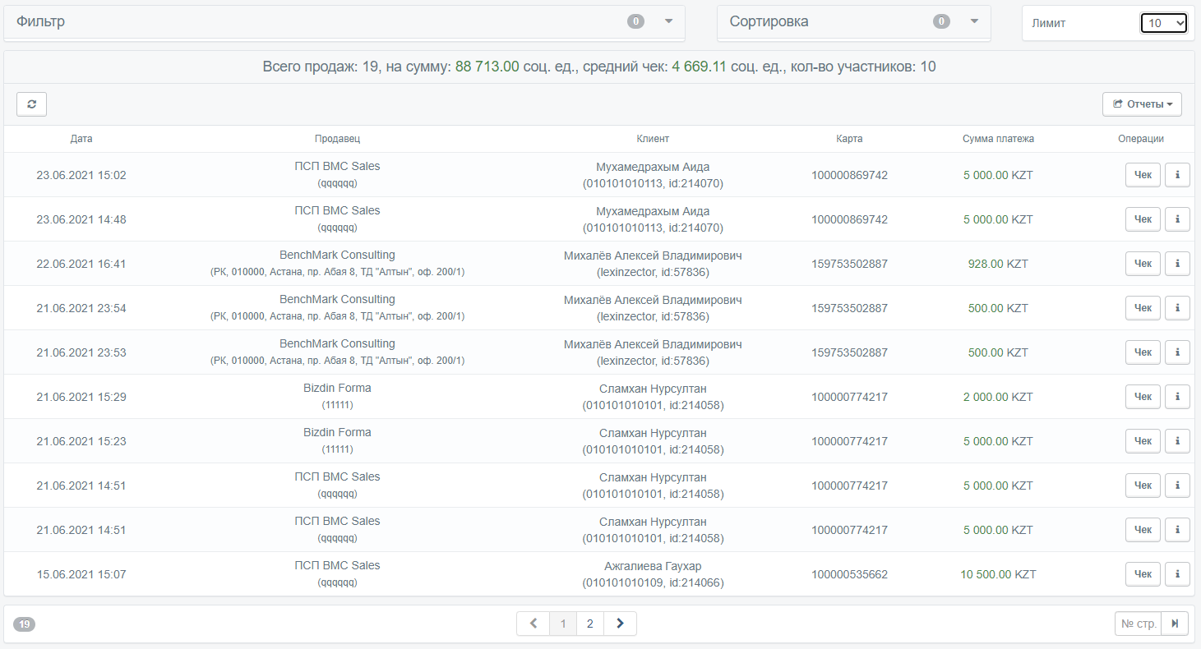Click total sum 88 713.00 in summary
This screenshot has width=1201, height=649.
click(487, 67)
